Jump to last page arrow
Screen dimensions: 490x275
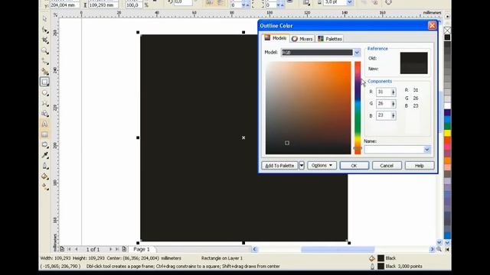pyautogui.click(x=117, y=249)
